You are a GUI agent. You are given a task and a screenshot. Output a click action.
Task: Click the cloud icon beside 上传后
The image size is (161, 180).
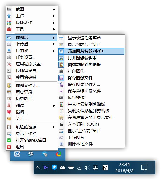(9, 44)
